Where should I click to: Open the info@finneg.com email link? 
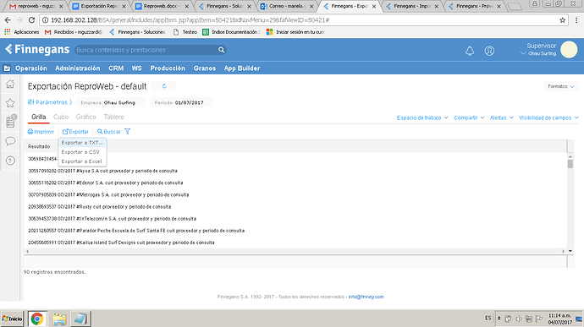[x=366, y=297]
